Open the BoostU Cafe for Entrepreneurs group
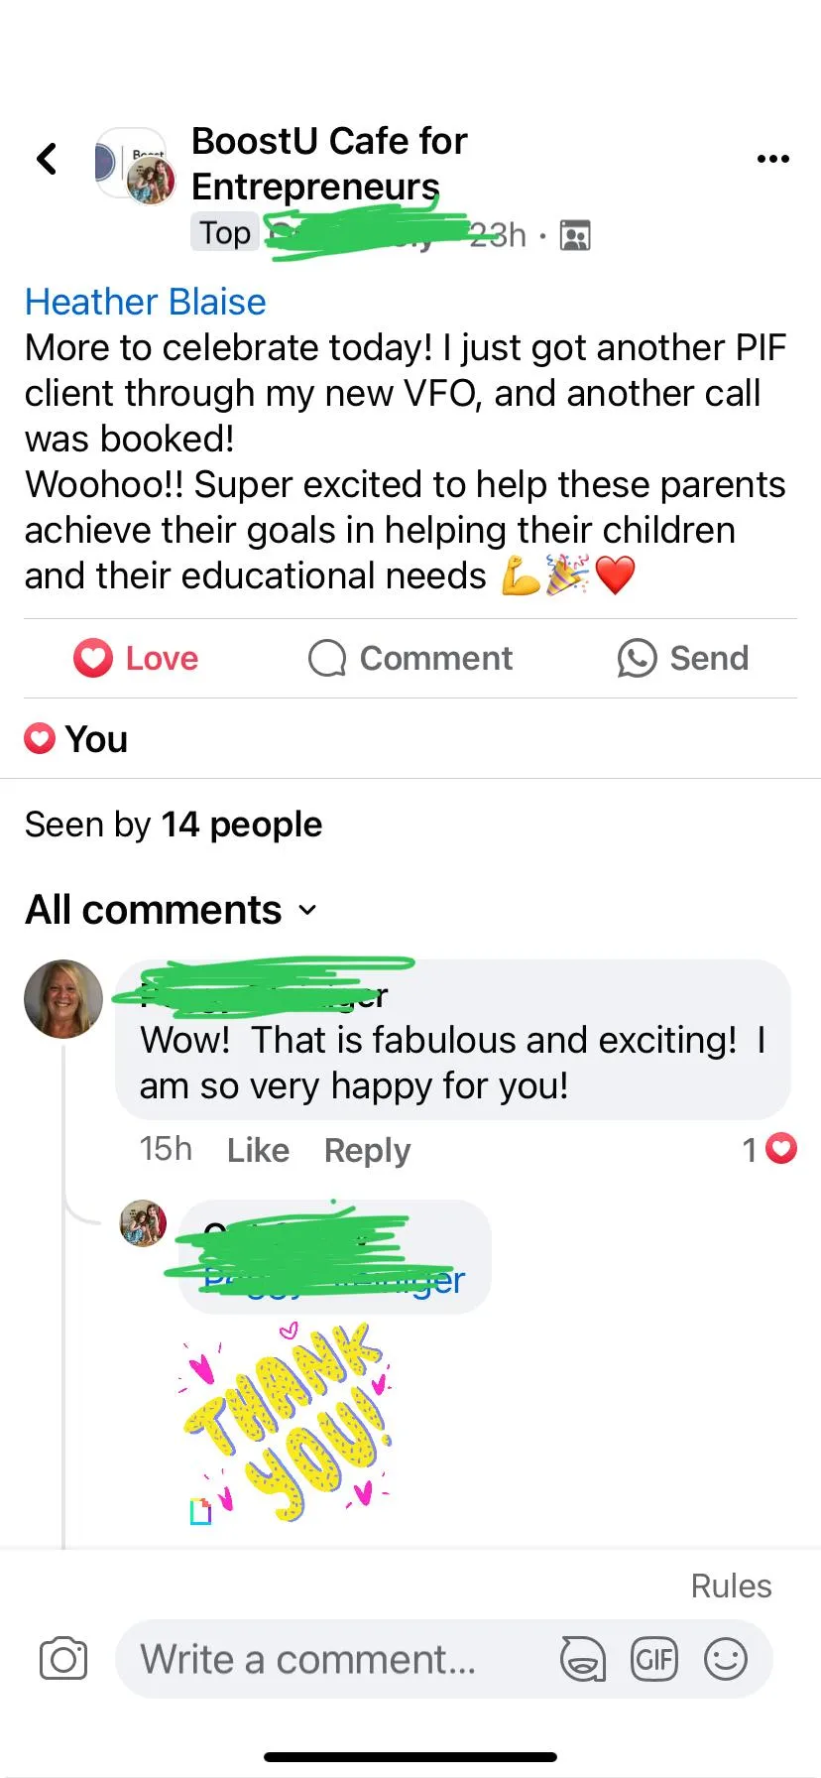 pyautogui.click(x=329, y=164)
